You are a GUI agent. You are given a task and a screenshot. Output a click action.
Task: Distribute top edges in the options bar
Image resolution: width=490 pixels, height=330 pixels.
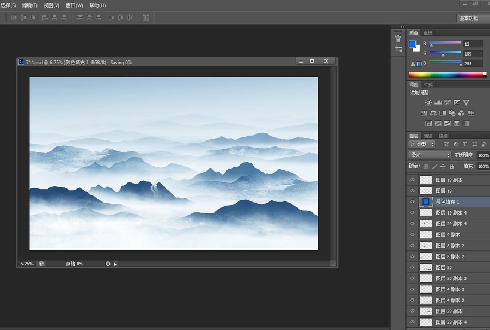(80, 18)
